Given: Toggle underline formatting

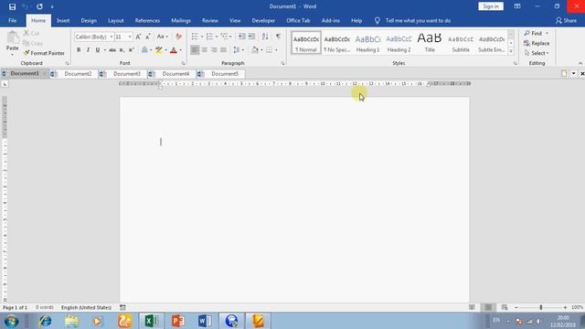Looking at the screenshot, I should [98, 50].
